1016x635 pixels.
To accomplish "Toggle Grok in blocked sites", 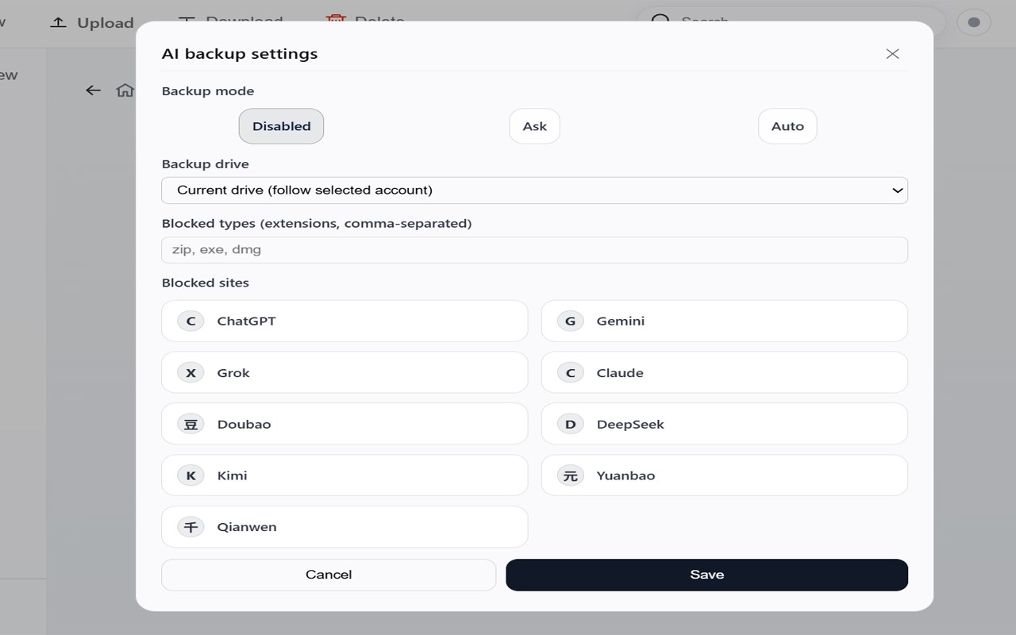I will tap(344, 373).
